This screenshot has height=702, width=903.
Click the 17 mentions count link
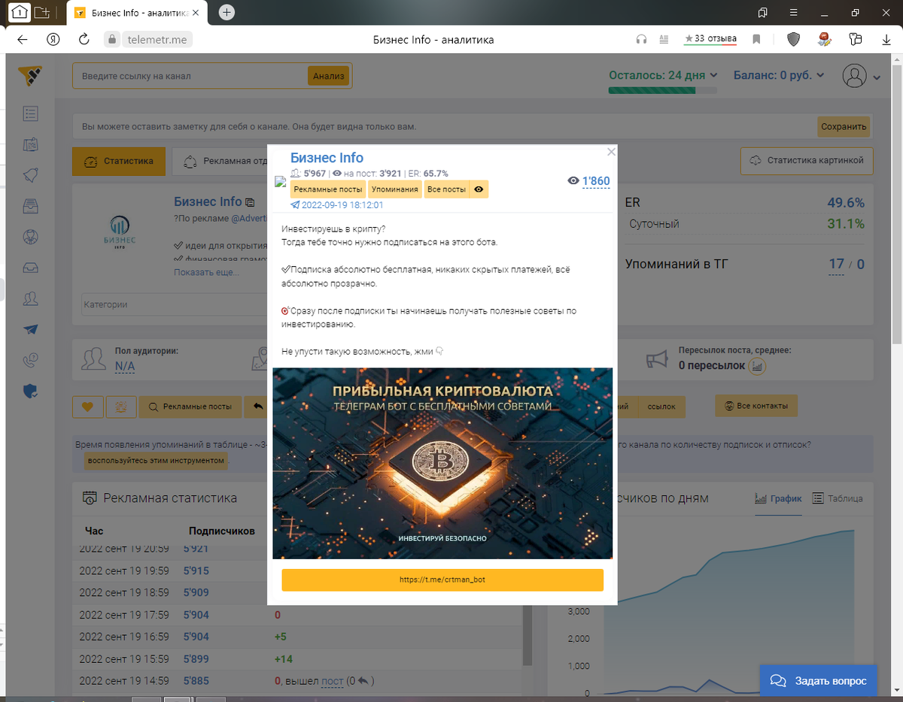(x=836, y=264)
